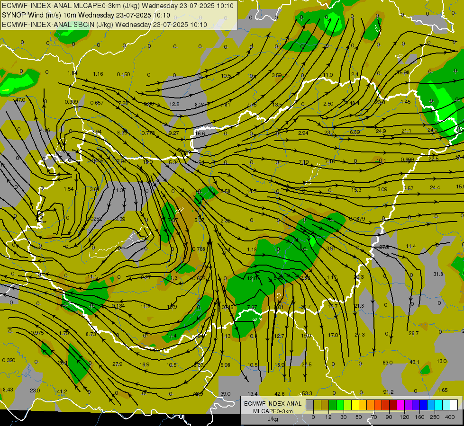Click the map value '0.975'
Screen dimensions: 464x426
pyautogui.click(x=37, y=333)
